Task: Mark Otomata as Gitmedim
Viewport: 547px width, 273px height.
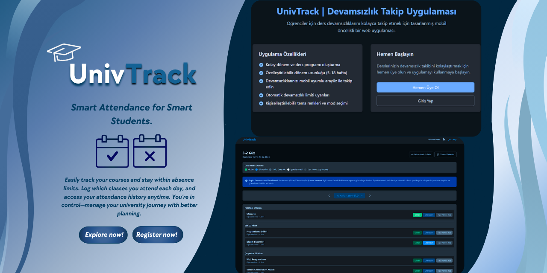Action: [429, 215]
